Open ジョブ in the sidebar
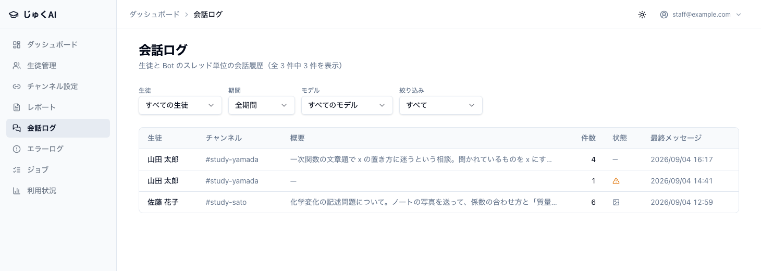 point(58,170)
